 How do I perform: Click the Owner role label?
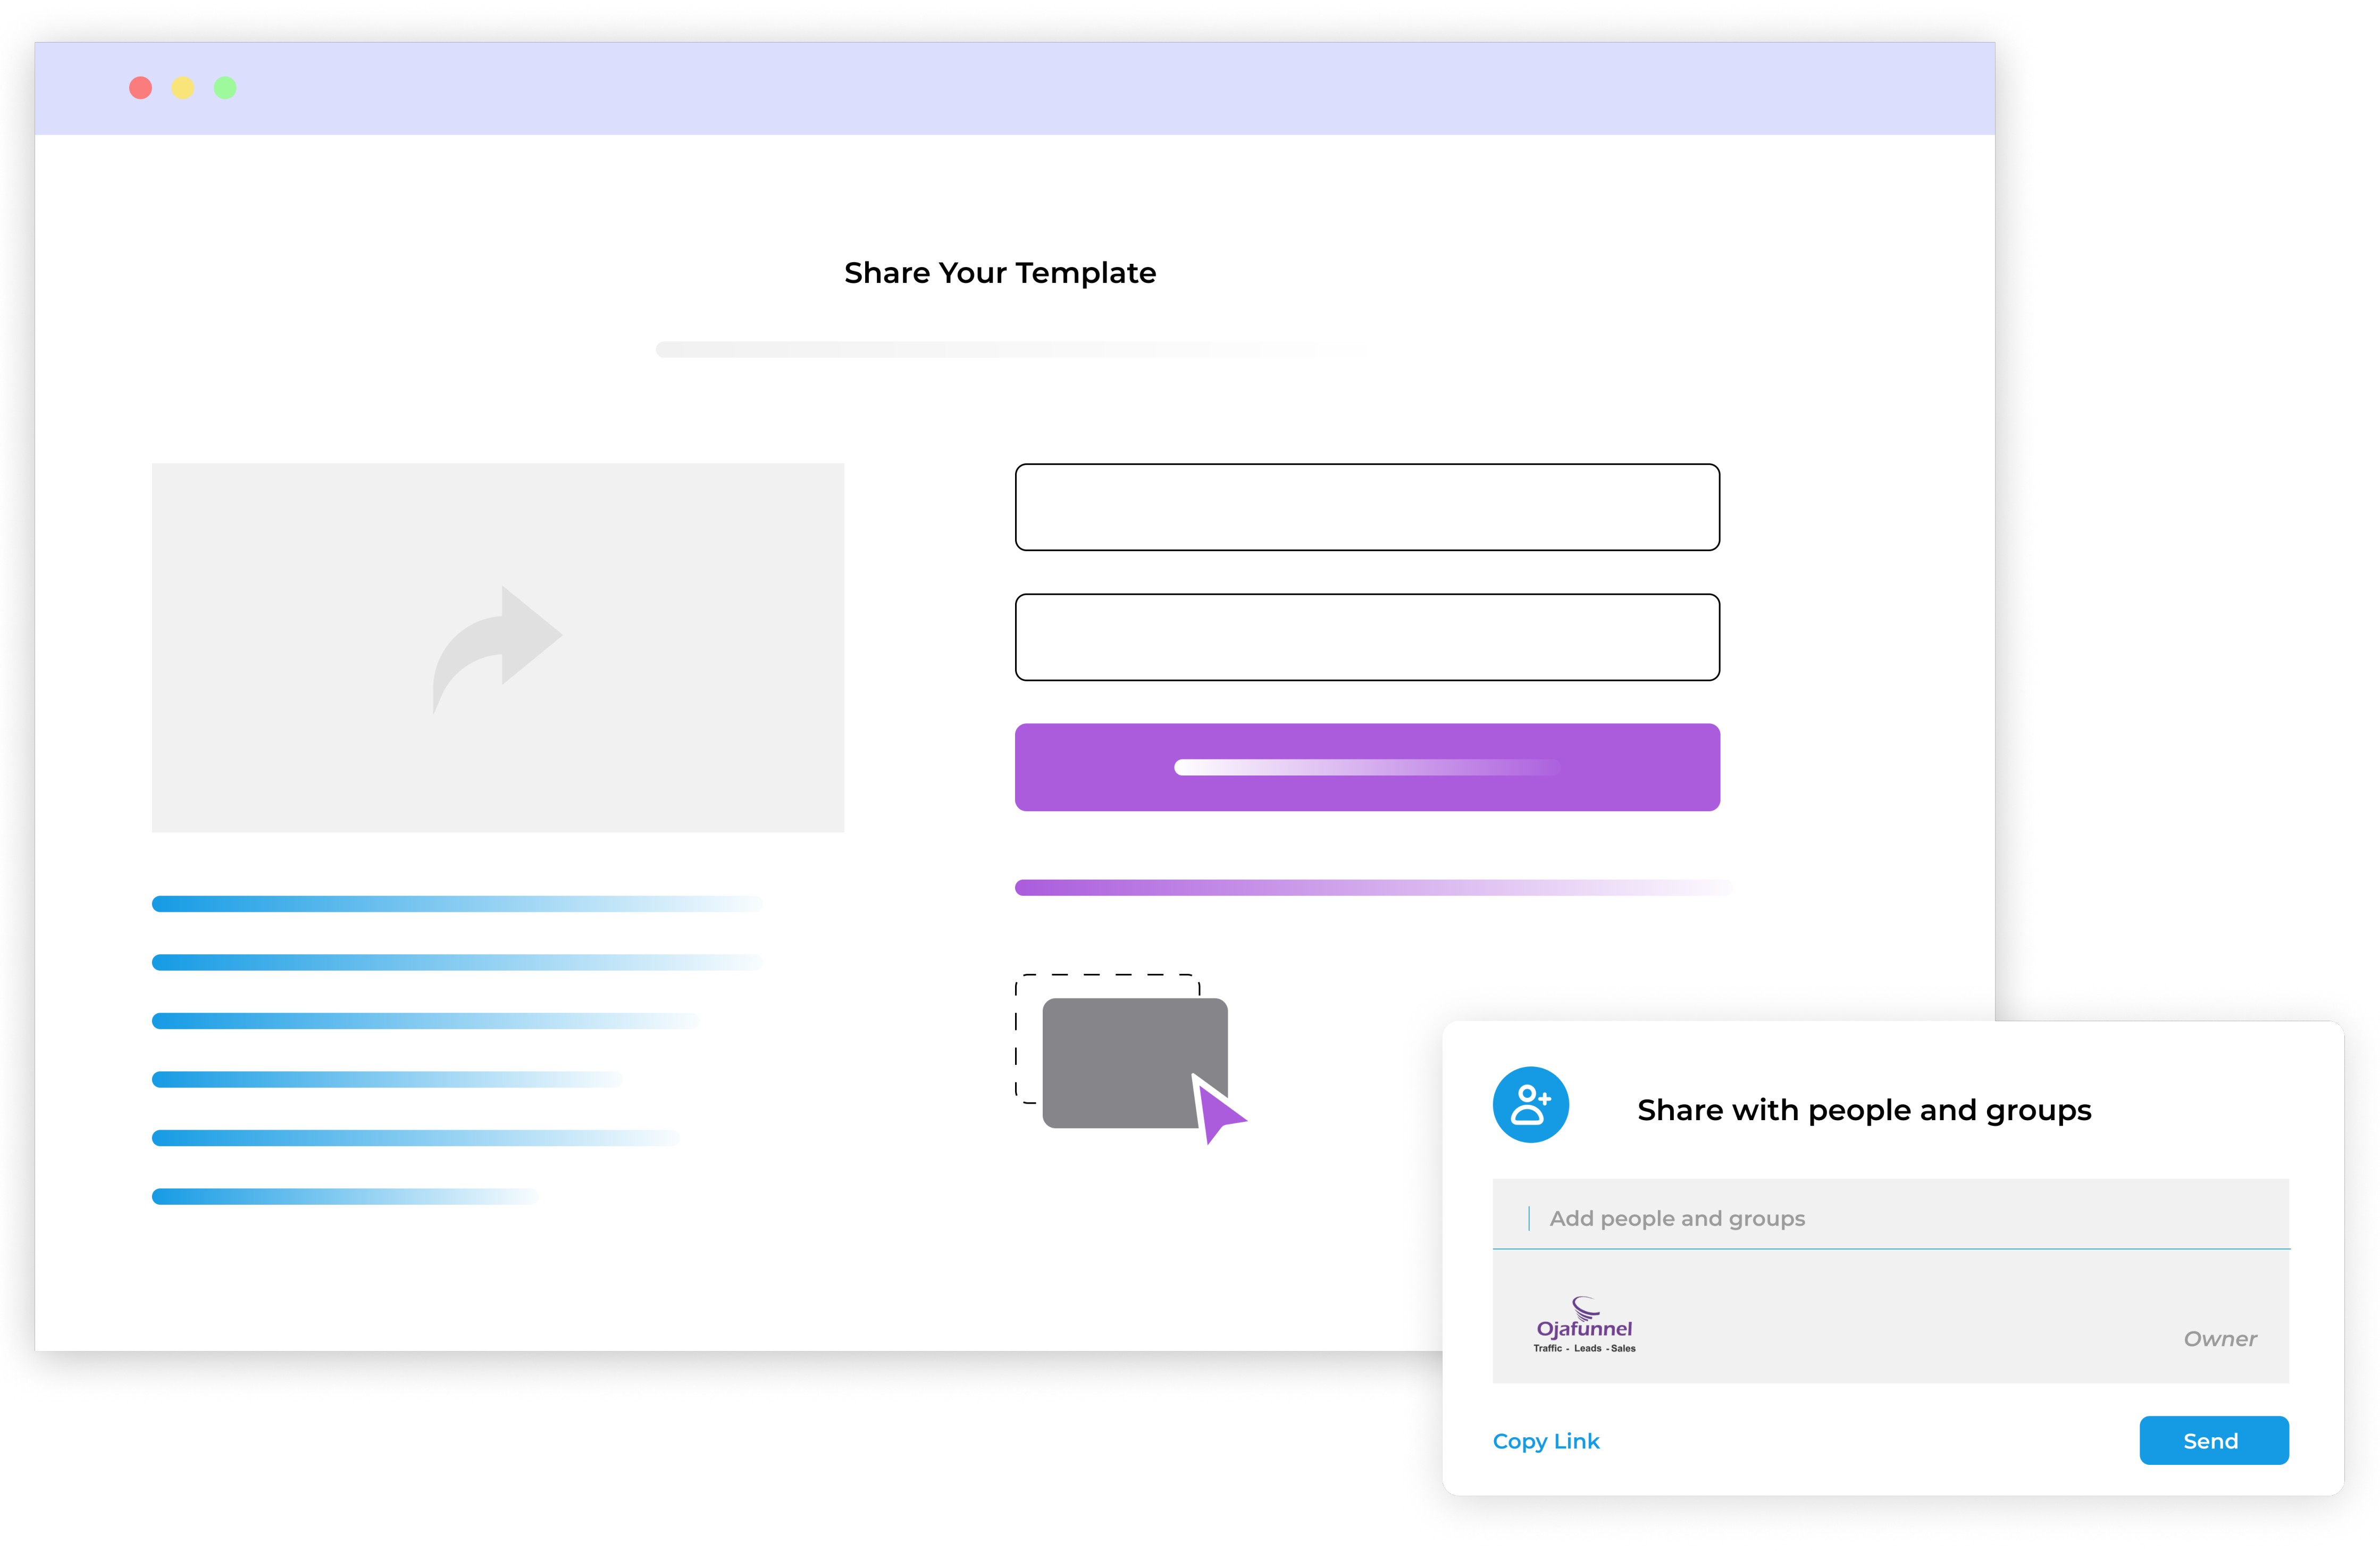coord(2220,1339)
